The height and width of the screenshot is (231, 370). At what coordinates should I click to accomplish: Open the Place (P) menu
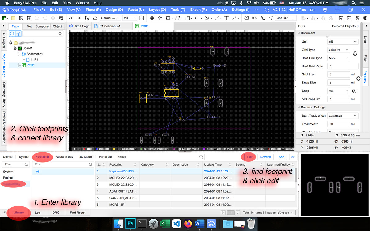pyautogui.click(x=93, y=10)
